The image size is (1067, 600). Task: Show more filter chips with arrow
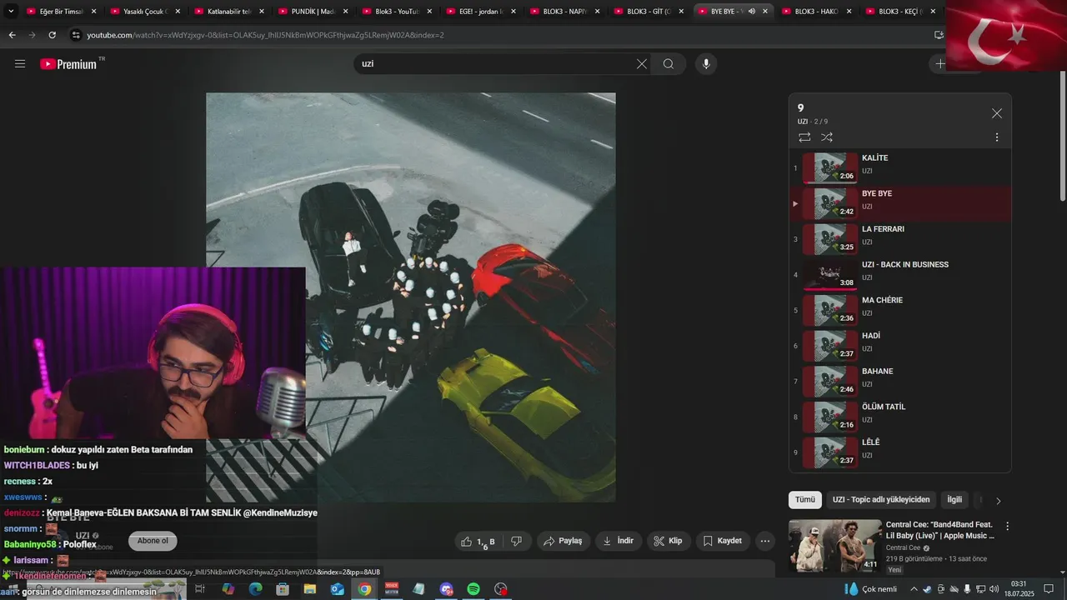999,501
